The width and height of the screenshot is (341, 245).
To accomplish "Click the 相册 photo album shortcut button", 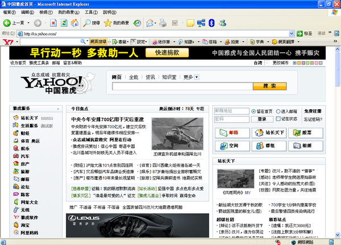I will 306,146.
